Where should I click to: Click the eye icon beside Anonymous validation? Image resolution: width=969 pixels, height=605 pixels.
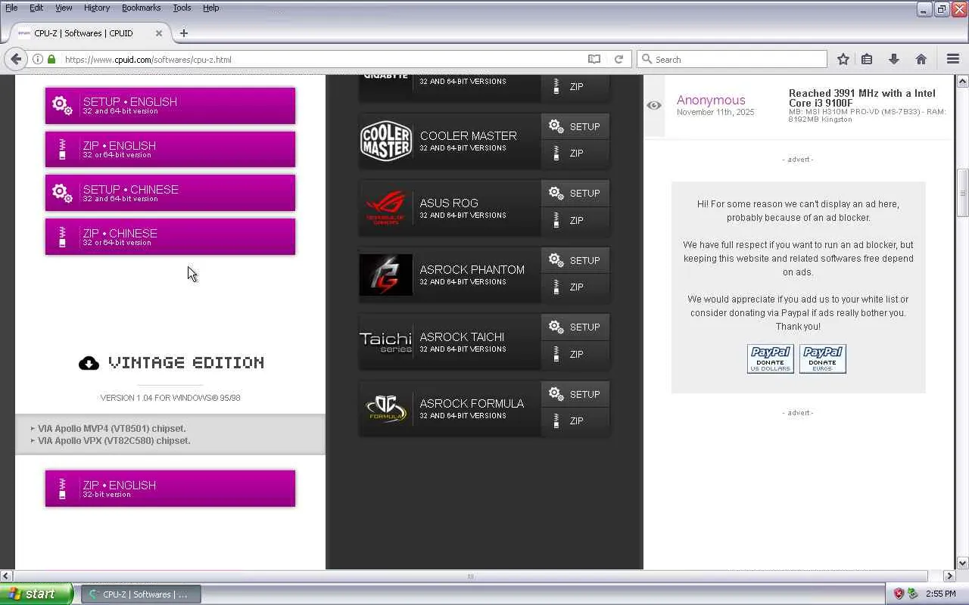pyautogui.click(x=654, y=105)
